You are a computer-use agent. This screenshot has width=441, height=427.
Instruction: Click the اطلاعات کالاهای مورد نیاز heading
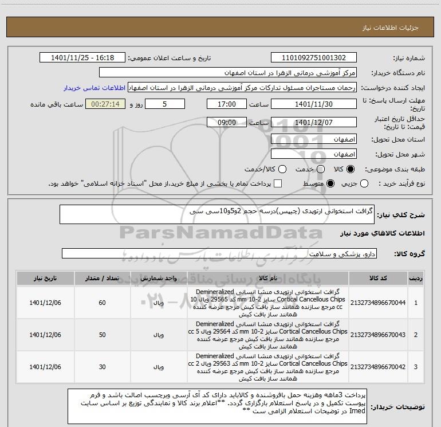coord(382,233)
